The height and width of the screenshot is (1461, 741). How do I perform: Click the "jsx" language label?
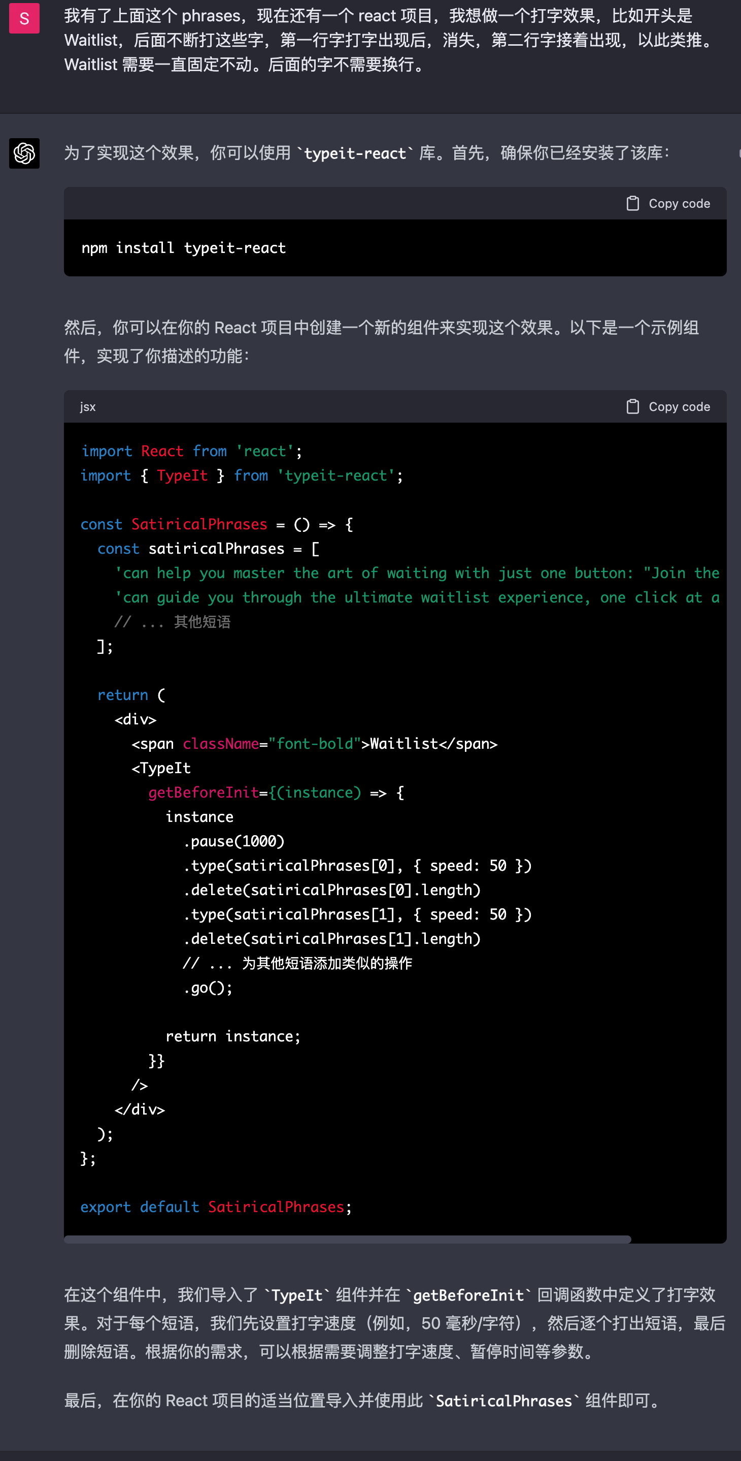(x=87, y=407)
